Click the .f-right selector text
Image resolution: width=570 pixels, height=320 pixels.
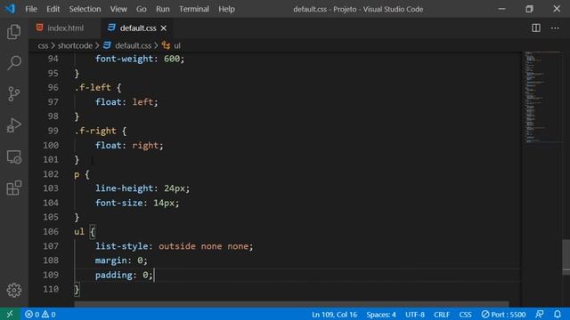95,131
